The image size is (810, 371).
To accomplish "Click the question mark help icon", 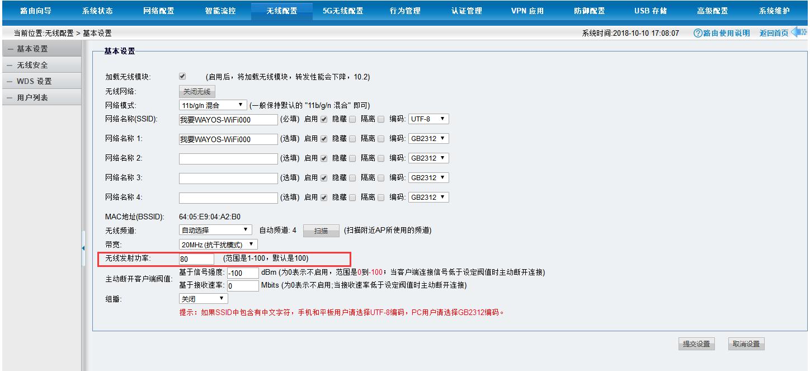I will (x=697, y=32).
